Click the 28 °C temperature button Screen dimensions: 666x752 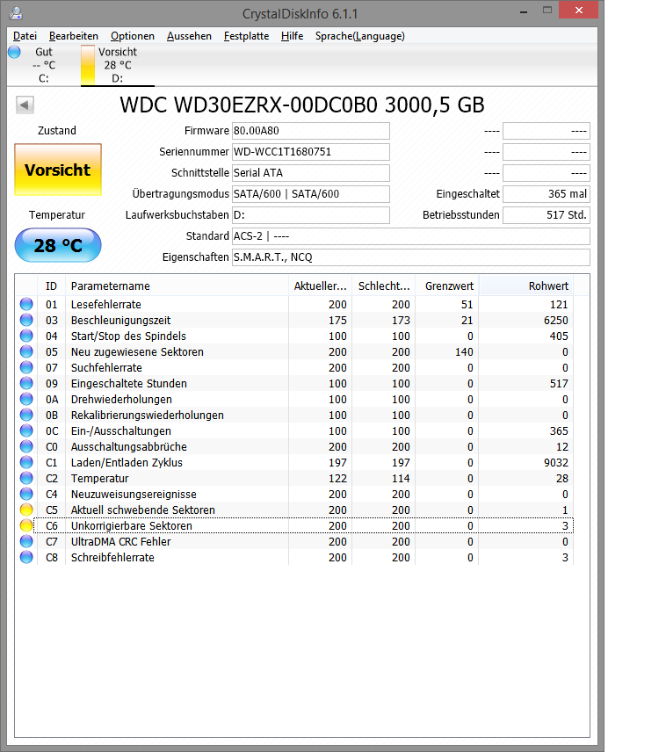[58, 245]
